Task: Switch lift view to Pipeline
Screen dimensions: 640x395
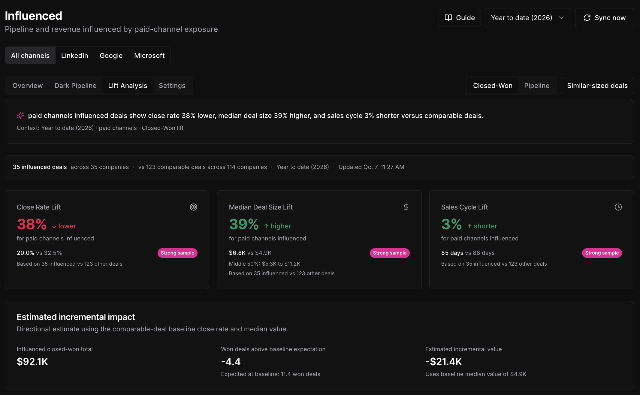Action: [537, 86]
